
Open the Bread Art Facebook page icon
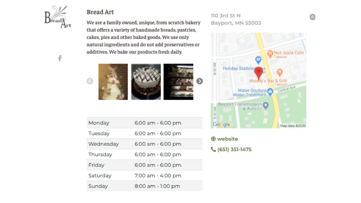pyautogui.click(x=60, y=58)
